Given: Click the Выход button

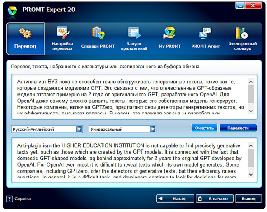Looking at the screenshot, I should point(248,199).
